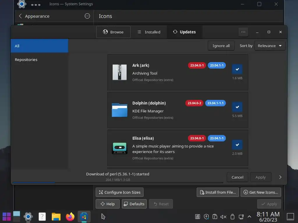Select Repositories in the sidebar
298x223 pixels.
[39, 60]
